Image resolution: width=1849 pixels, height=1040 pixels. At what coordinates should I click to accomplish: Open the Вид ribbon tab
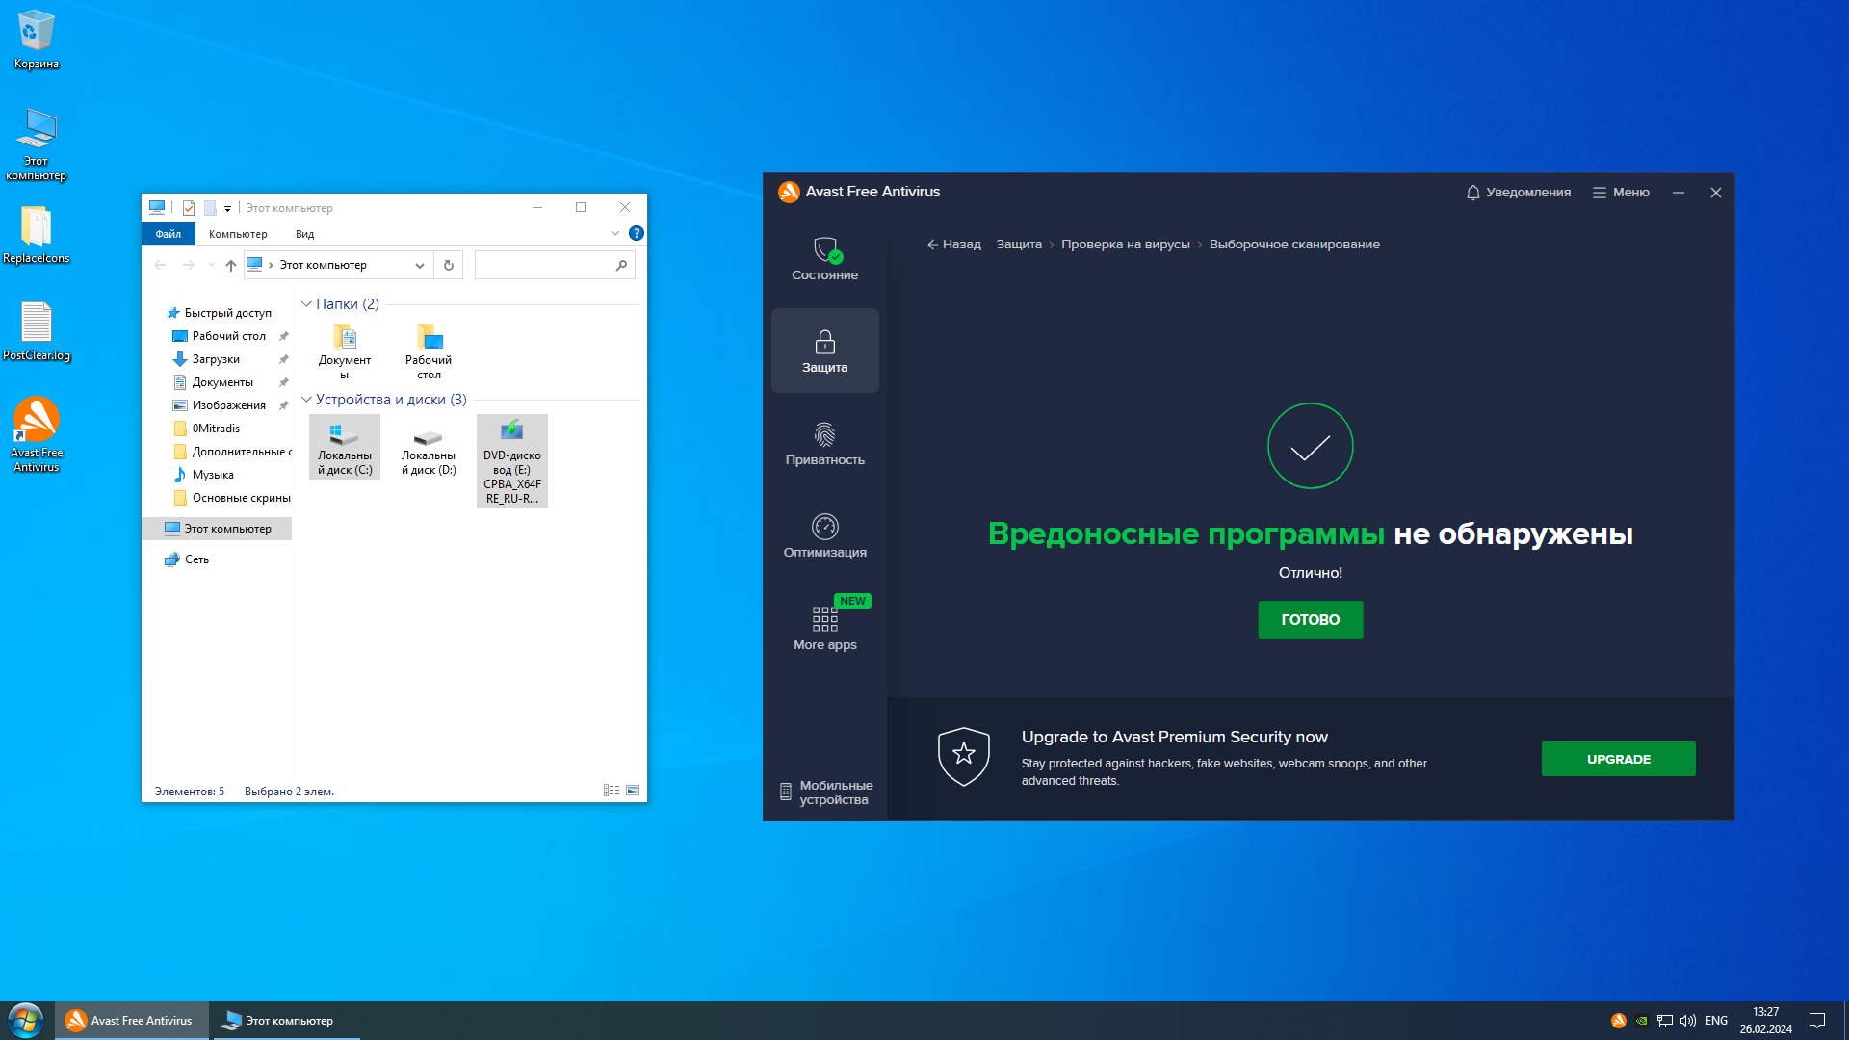pos(304,234)
